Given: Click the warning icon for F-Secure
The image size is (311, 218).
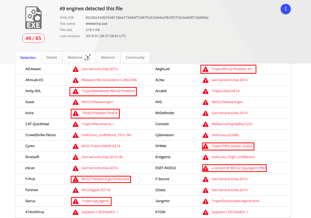Looking at the screenshot, I should [x=205, y=179].
